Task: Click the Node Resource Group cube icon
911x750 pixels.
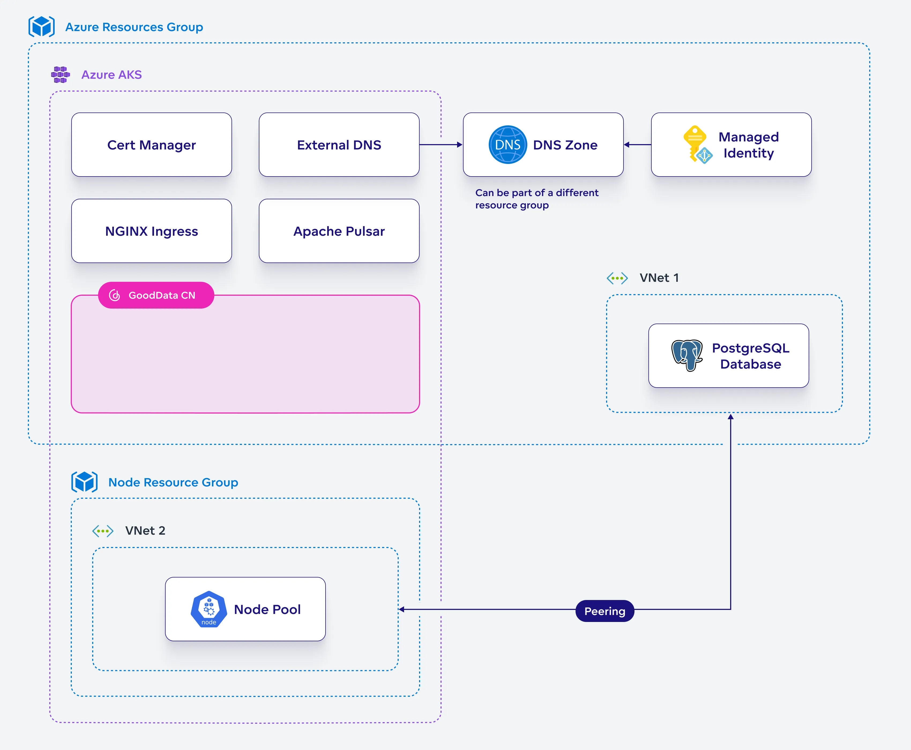Action: 84,482
